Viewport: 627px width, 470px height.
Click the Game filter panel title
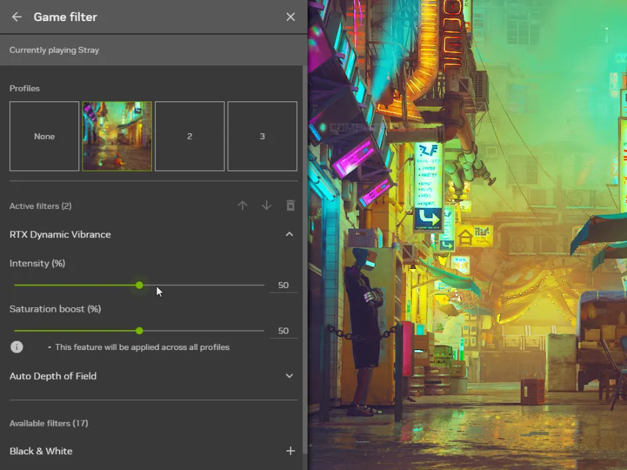tap(65, 16)
